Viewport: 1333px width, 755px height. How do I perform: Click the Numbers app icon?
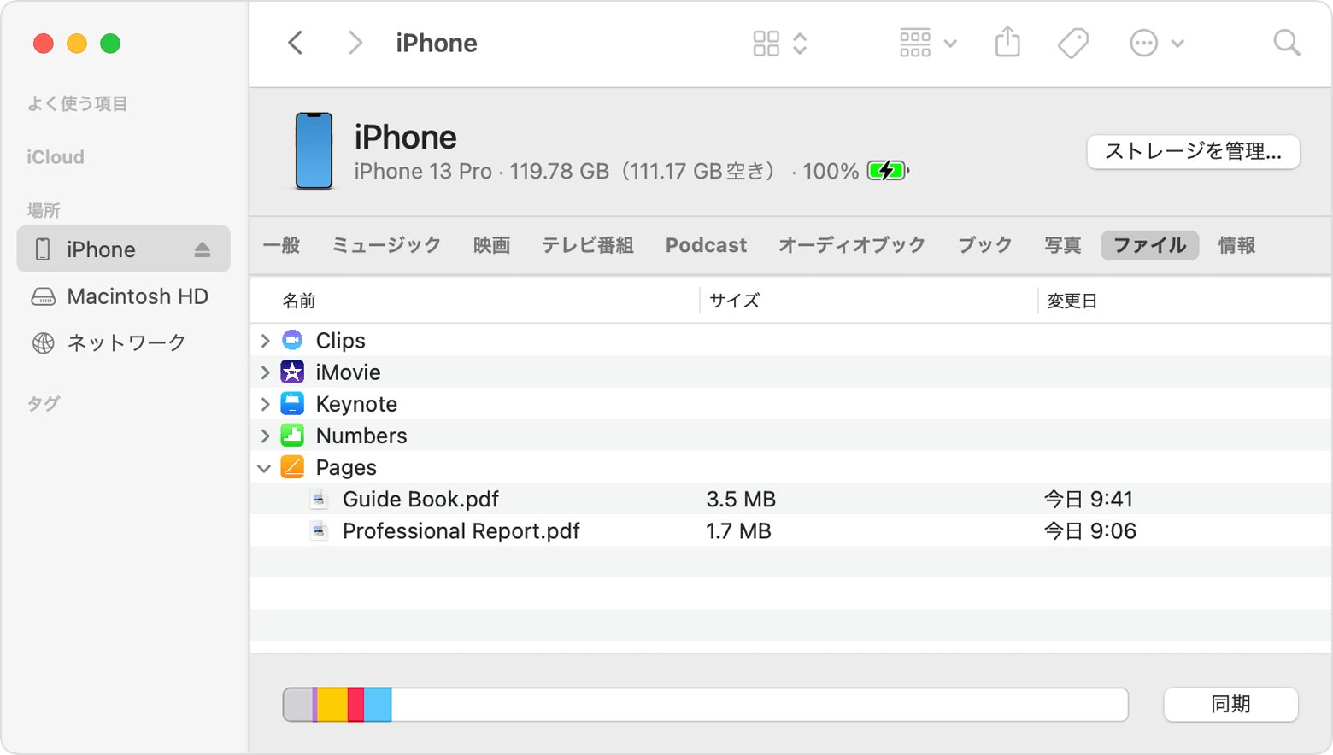coord(292,435)
